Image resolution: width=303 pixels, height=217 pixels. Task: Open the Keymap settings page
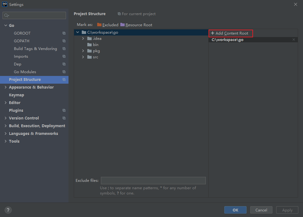point(16,95)
